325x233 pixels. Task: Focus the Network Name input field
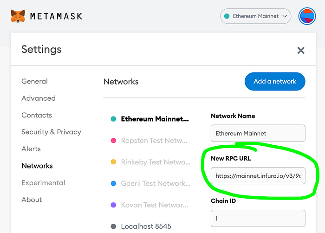tap(258, 133)
